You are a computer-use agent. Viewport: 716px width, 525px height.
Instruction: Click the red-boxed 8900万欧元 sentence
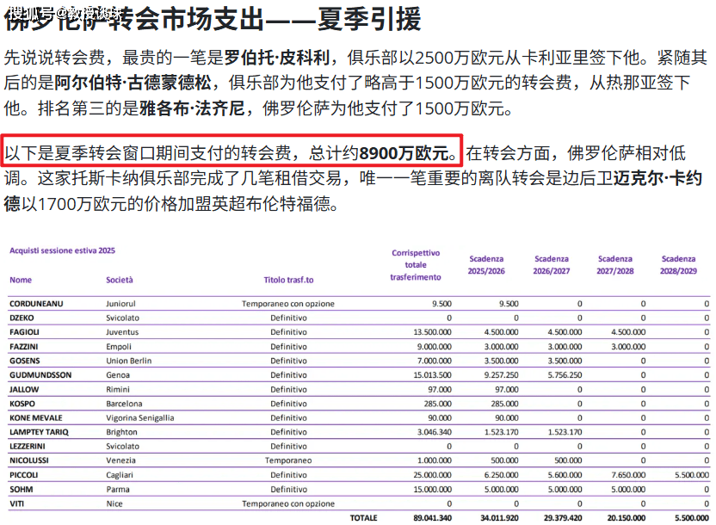point(232,153)
